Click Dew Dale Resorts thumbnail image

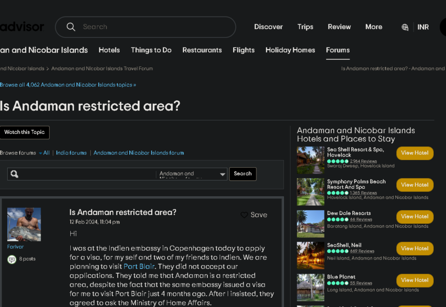(x=311, y=224)
